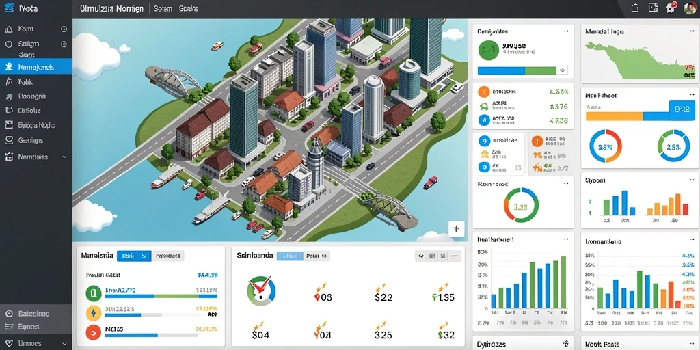Click the folder icon in the sidebar
Screen dimensions: 700x350
8,110
